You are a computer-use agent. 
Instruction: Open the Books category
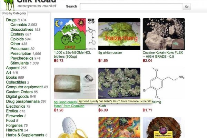click(x=11, y=77)
